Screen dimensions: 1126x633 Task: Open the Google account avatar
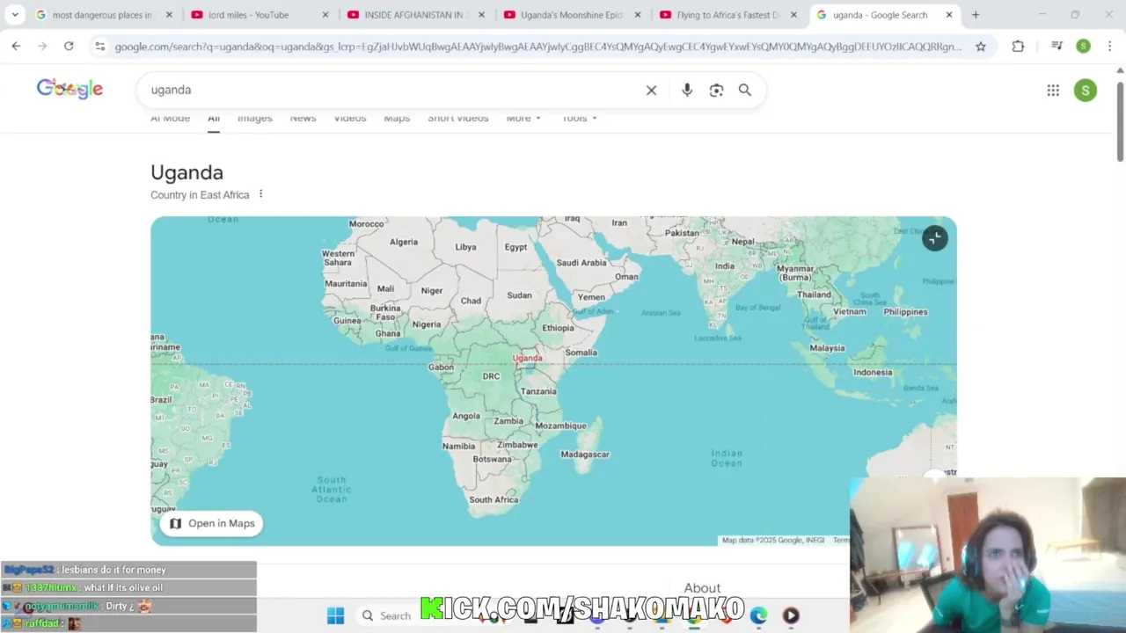tap(1086, 90)
